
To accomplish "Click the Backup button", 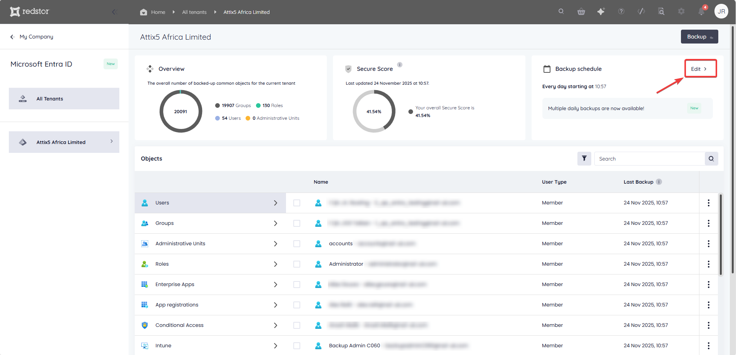I will (x=699, y=37).
